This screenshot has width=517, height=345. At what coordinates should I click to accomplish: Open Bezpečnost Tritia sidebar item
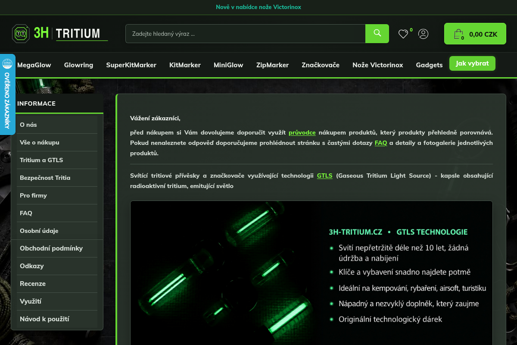pos(57,178)
